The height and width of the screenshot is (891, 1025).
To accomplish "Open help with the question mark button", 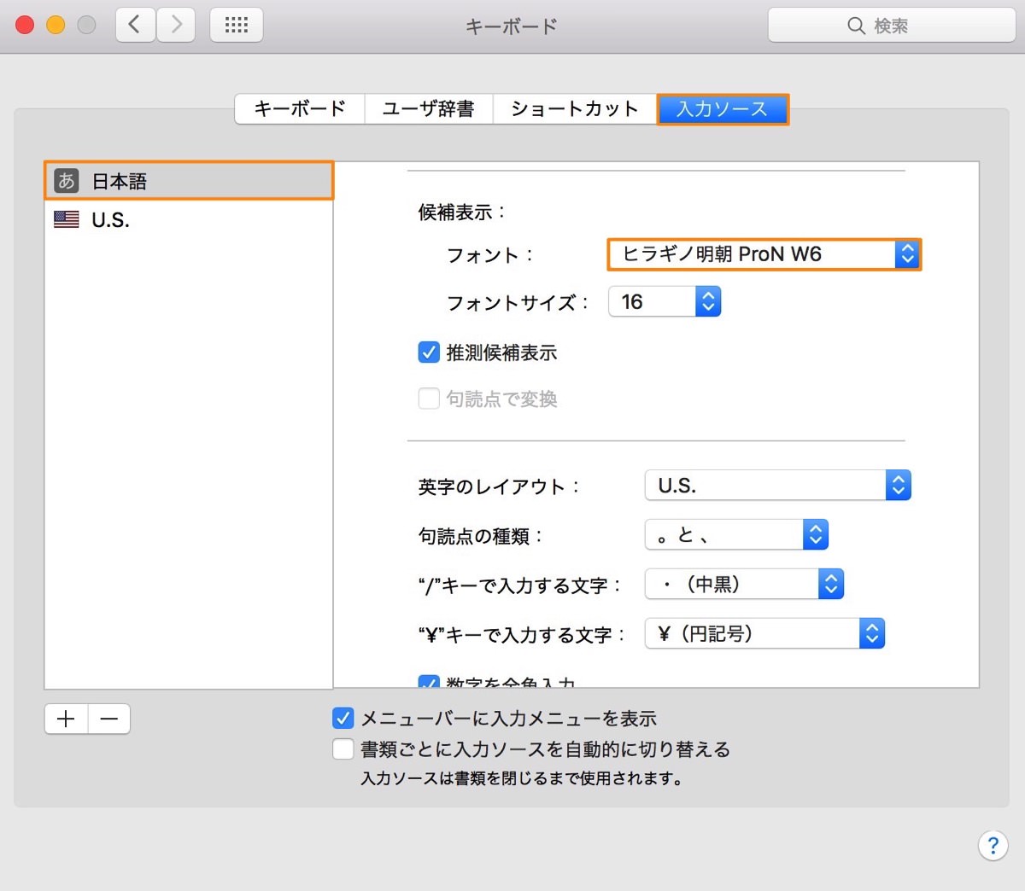I will click(993, 846).
